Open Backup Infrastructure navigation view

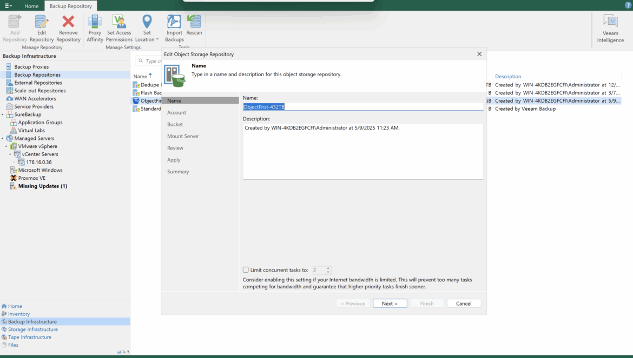coord(32,322)
